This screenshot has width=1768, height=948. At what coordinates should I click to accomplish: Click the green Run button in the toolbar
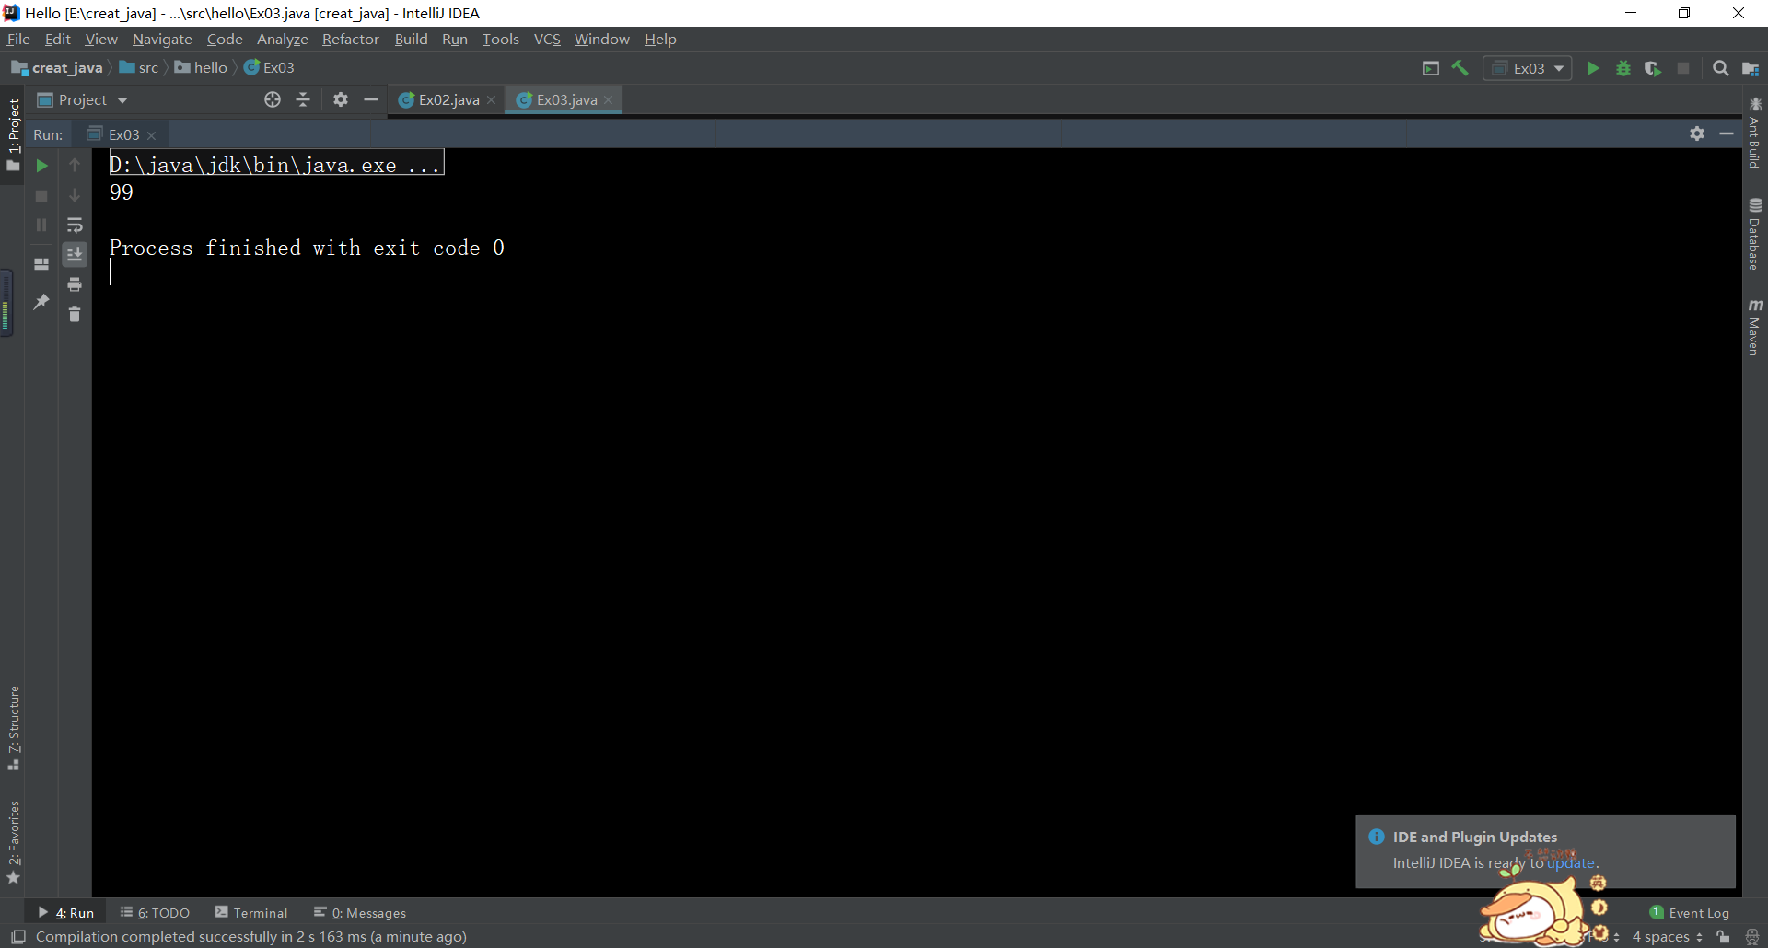pos(1593,68)
